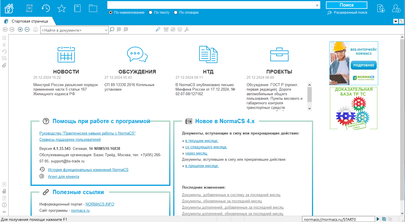Viewport: 405px width, 222px height.
Task: Select 'По наименованию' radio button
Action: [x=111, y=13]
